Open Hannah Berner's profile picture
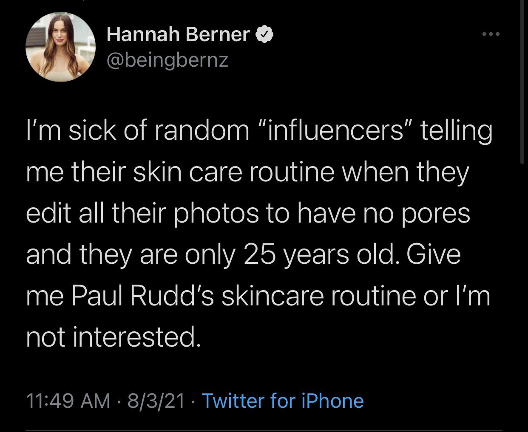 point(60,46)
